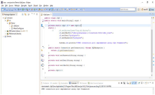155x95 pixels.
Task: Toggle Link with Editor in Package Explorer
Action: pyautogui.click(x=25, y=14)
